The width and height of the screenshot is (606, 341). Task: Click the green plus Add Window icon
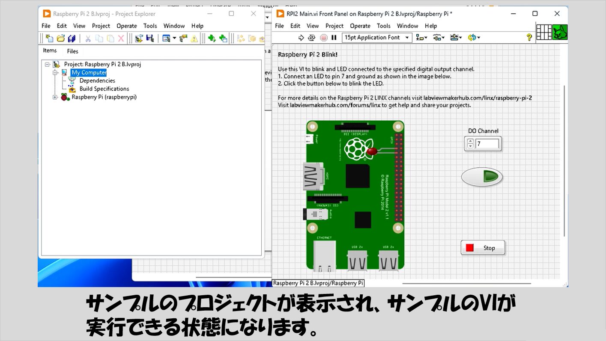223,38
